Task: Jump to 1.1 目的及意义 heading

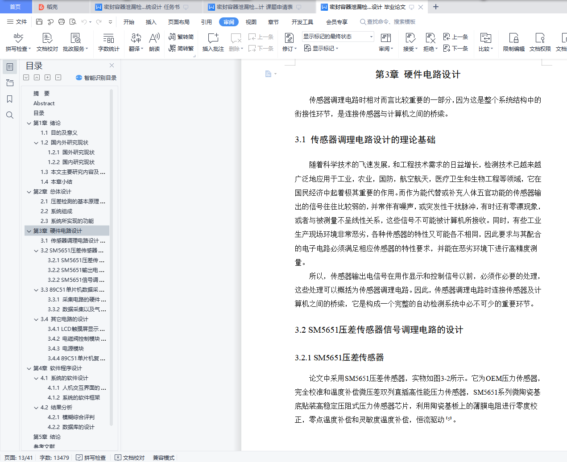Action: point(59,133)
